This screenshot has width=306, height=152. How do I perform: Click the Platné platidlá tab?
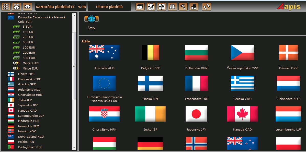coord(109,7)
